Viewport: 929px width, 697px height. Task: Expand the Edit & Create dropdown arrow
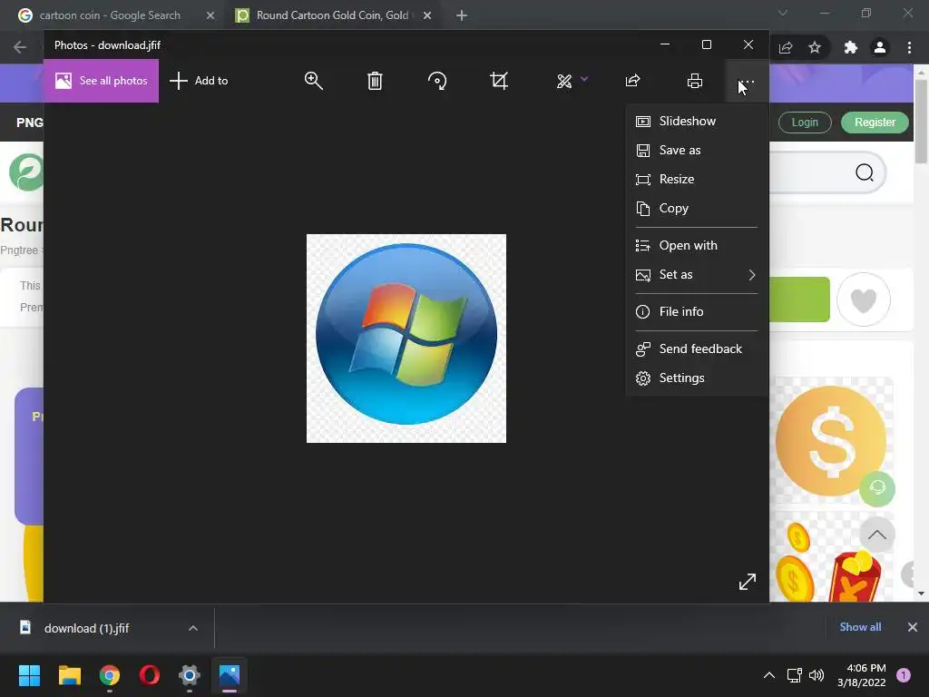[584, 79]
